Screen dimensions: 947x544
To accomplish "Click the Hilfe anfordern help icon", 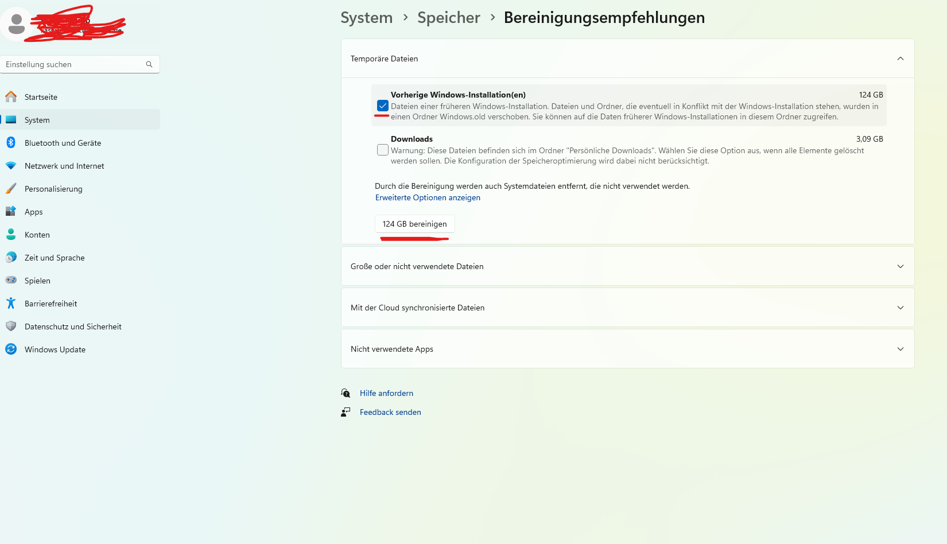I will point(346,393).
